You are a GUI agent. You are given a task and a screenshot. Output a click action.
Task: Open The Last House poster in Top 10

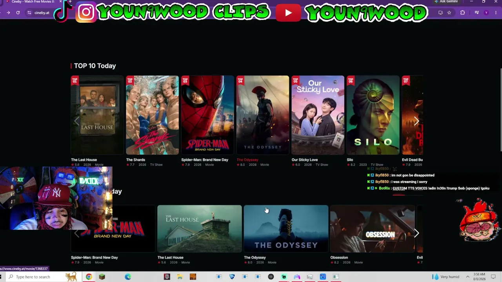tap(97, 115)
